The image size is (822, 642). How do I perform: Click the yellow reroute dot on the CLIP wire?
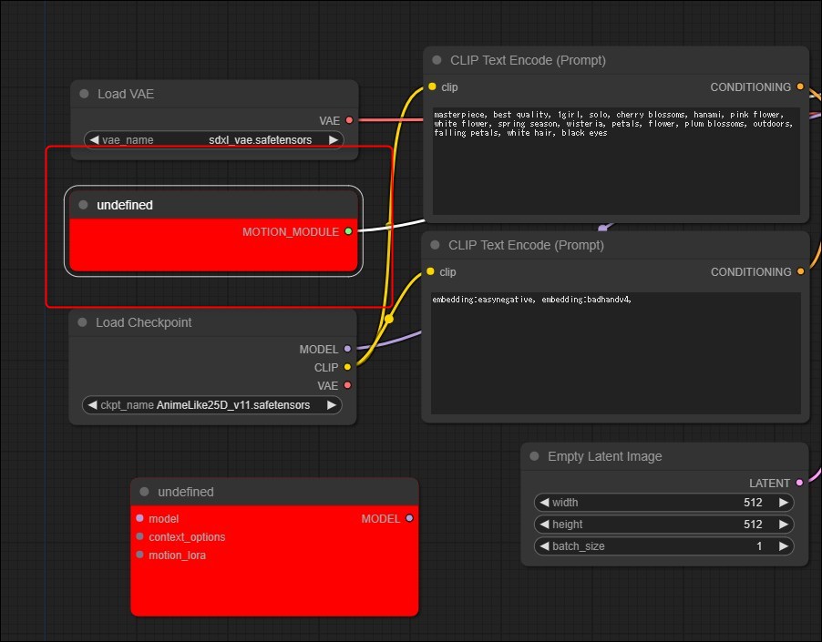pos(389,319)
